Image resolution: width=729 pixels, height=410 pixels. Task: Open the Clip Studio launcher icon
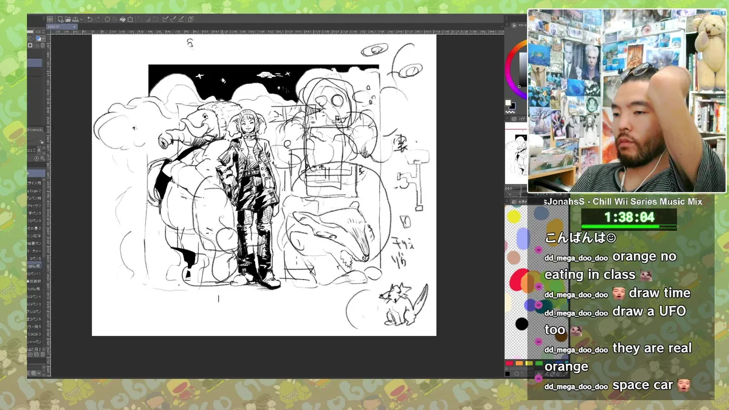[x=50, y=19]
